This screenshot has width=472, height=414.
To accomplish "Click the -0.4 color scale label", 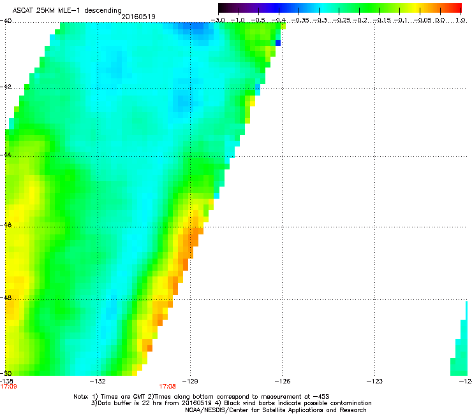I will [279, 20].
